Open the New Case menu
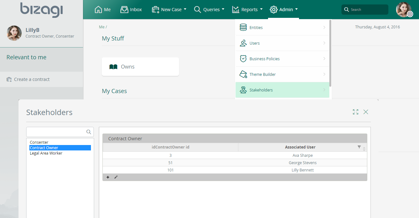 169,10
